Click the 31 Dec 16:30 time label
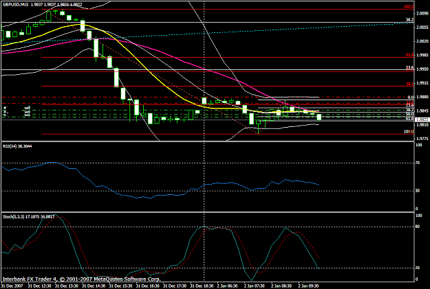 pos(147,286)
